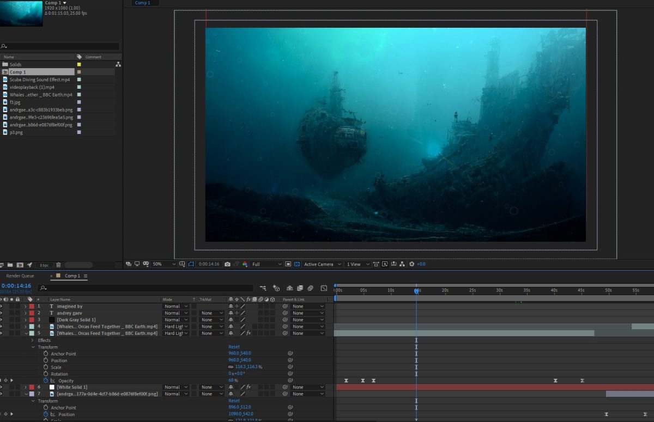
Task: Click the pick whip for 'imagined by' layer
Action: click(285, 307)
